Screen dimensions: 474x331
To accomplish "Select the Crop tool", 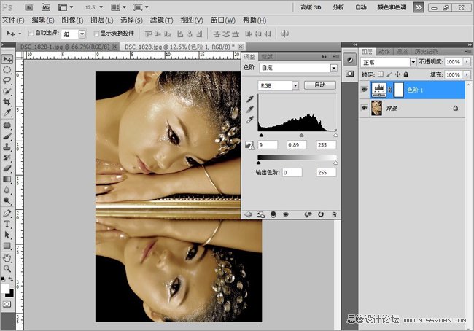I will tap(7, 102).
